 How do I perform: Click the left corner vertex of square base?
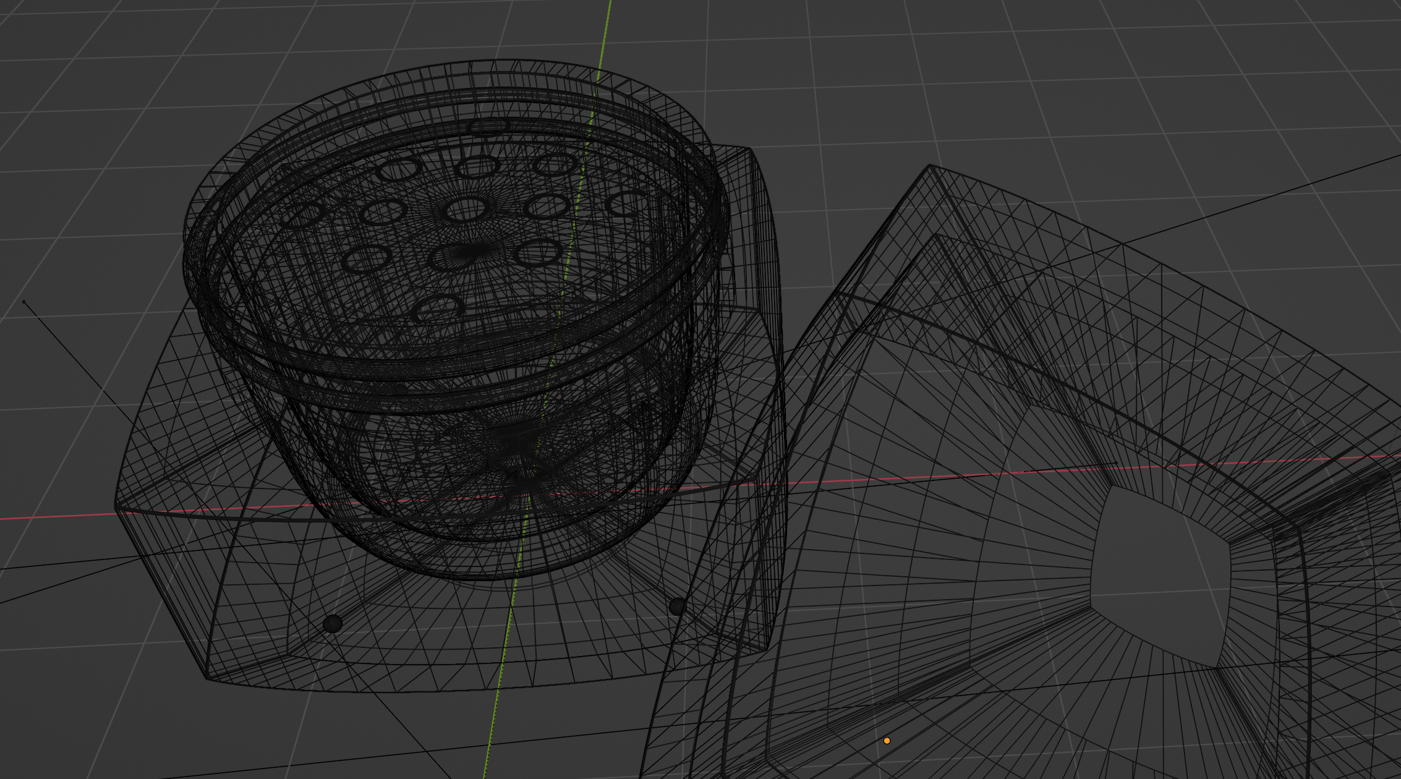point(116,508)
